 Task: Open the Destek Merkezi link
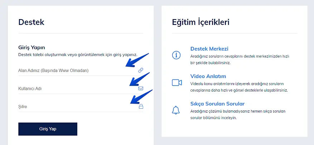click(x=209, y=49)
